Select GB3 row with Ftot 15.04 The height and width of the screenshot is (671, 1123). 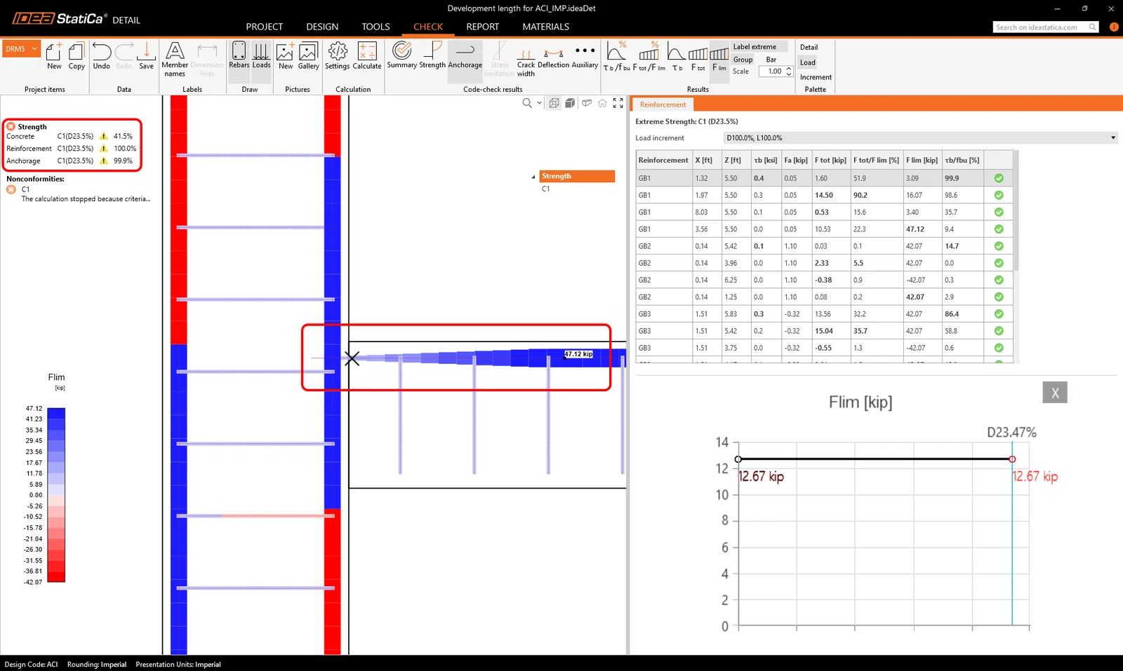tap(825, 331)
